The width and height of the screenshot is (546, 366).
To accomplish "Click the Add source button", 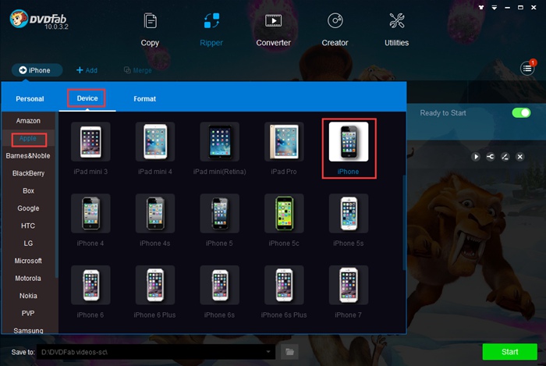I will (87, 70).
